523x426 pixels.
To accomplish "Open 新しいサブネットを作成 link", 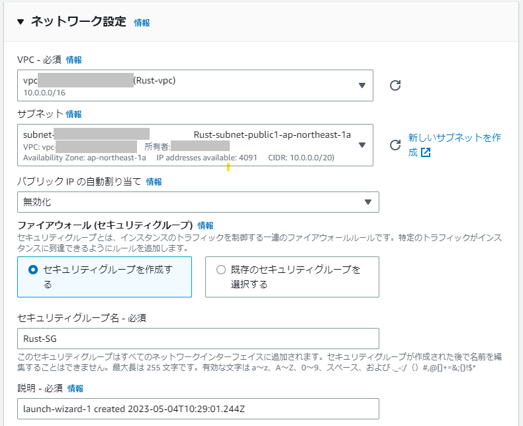I will pos(454,138).
